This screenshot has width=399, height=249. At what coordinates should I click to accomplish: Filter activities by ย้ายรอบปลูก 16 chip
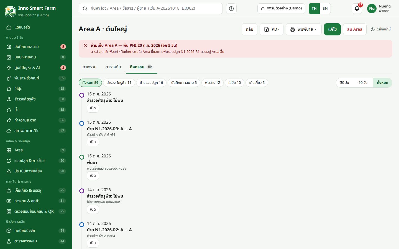(x=151, y=83)
